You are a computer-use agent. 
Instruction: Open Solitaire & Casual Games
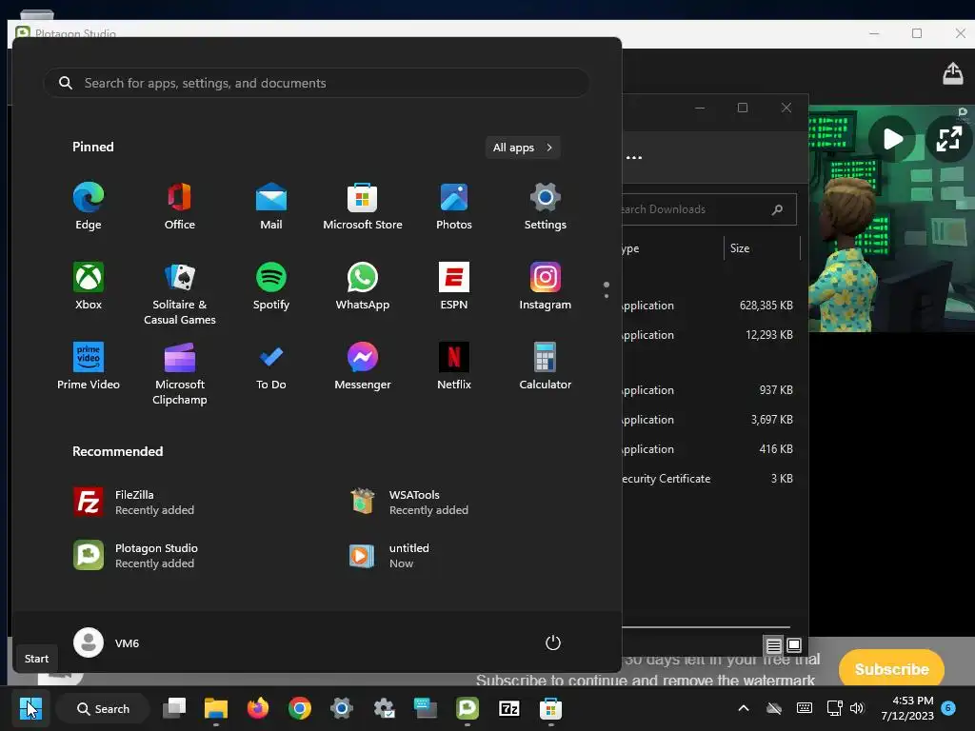click(180, 293)
